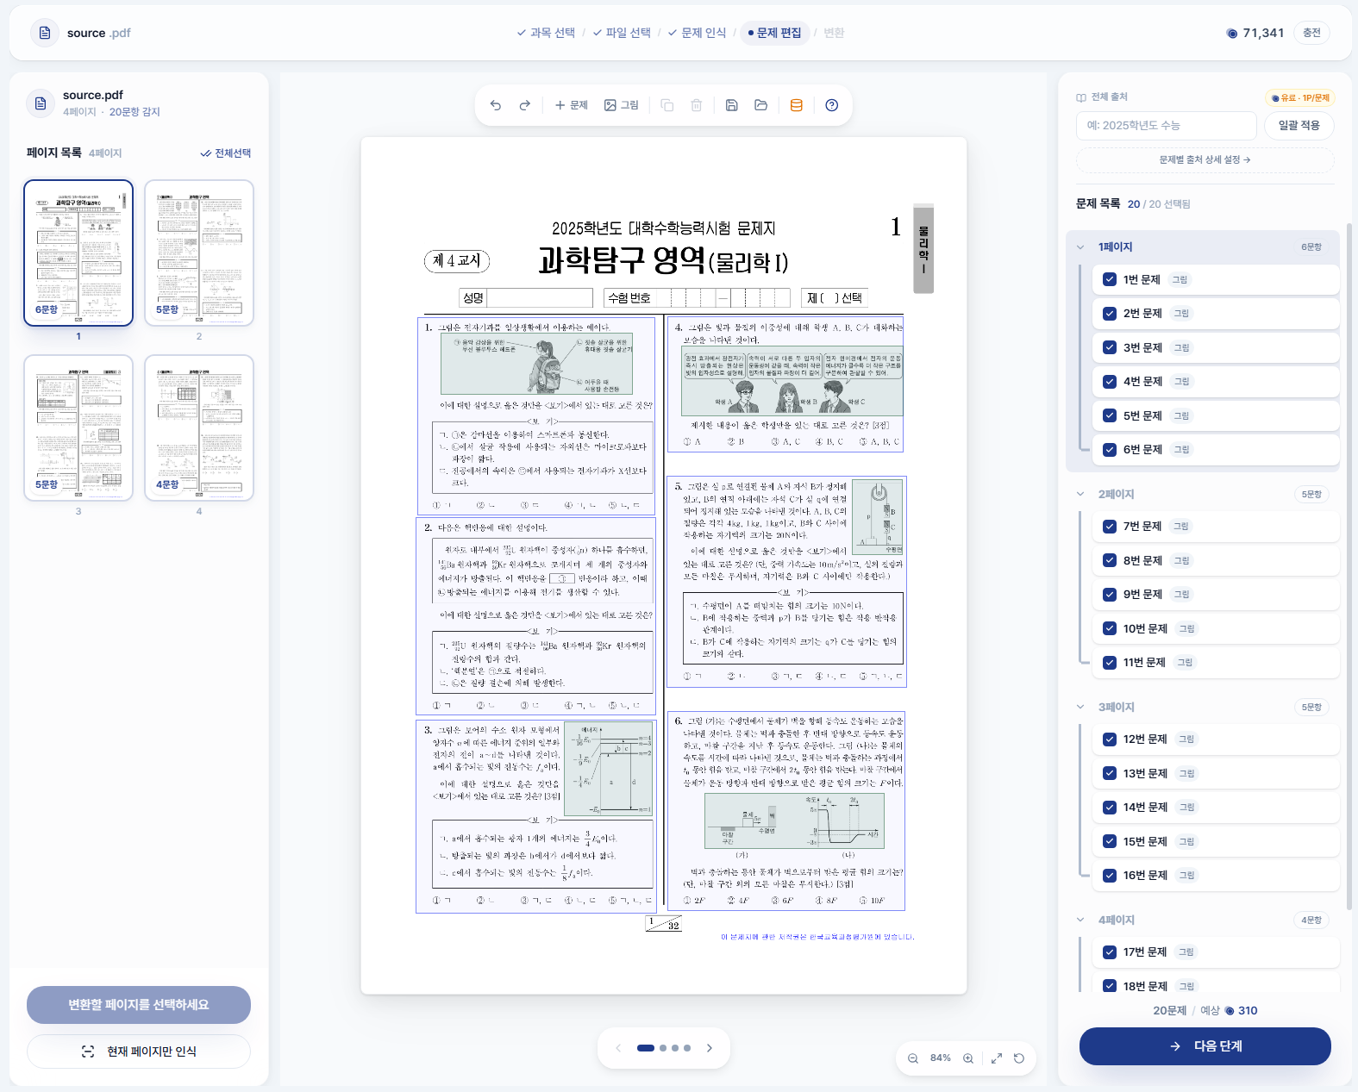Collapse the 2페이지 group

point(1080,494)
